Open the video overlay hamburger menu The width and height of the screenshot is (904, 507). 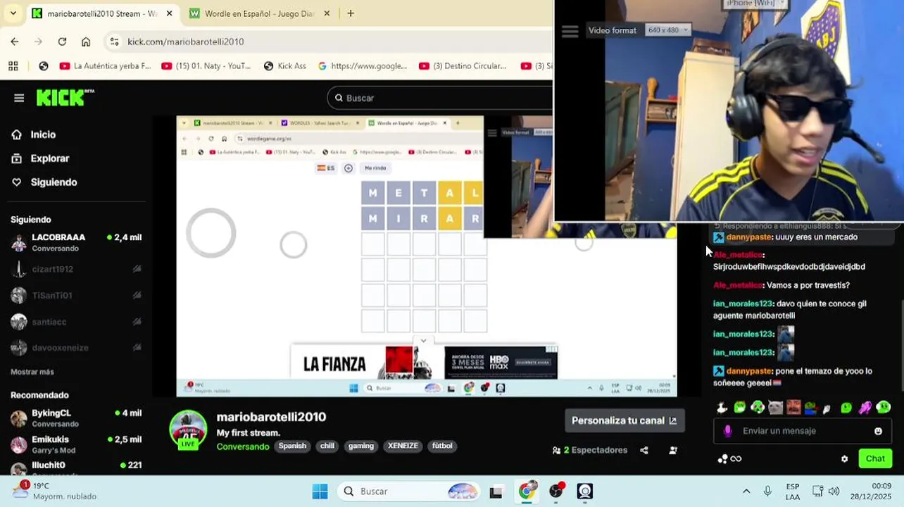click(570, 31)
